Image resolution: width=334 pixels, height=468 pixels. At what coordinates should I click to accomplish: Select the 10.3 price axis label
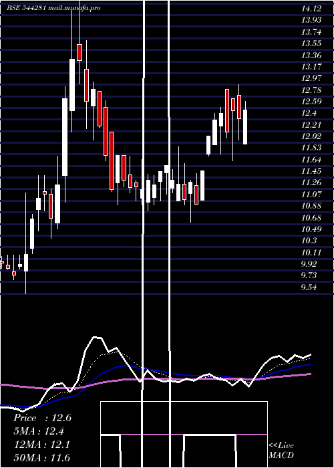pyautogui.click(x=309, y=241)
